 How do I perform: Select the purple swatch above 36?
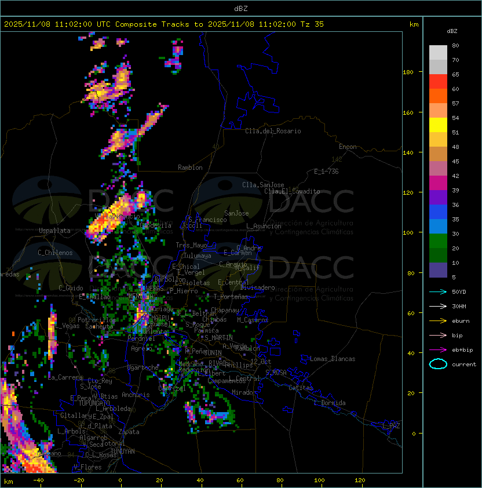(x=438, y=197)
